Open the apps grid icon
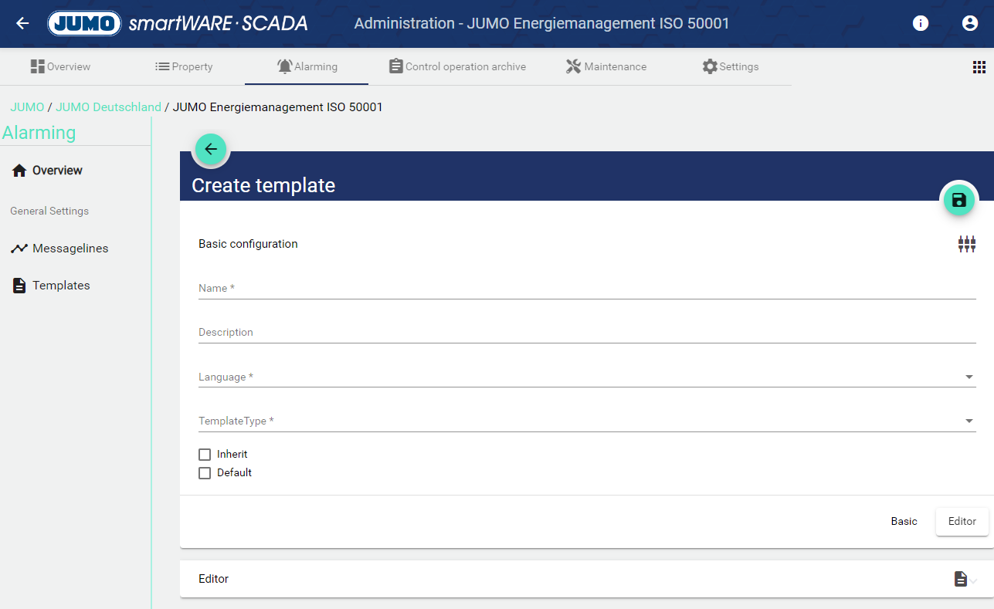Screen dimensions: 994x609 tap(979, 67)
